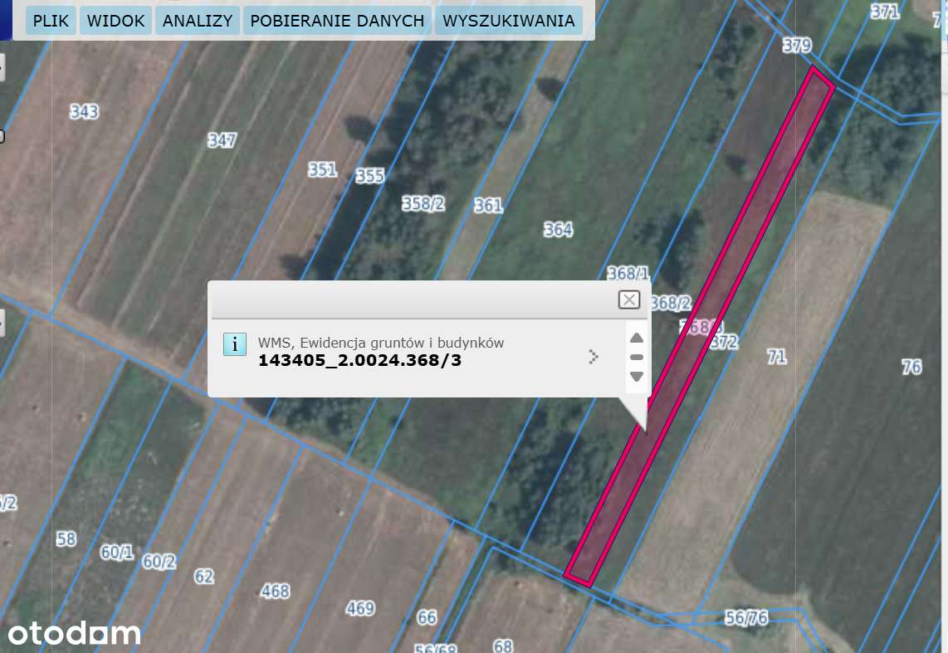
Task: Click the highlighted pink parcel 368/3
Action: click(701, 326)
